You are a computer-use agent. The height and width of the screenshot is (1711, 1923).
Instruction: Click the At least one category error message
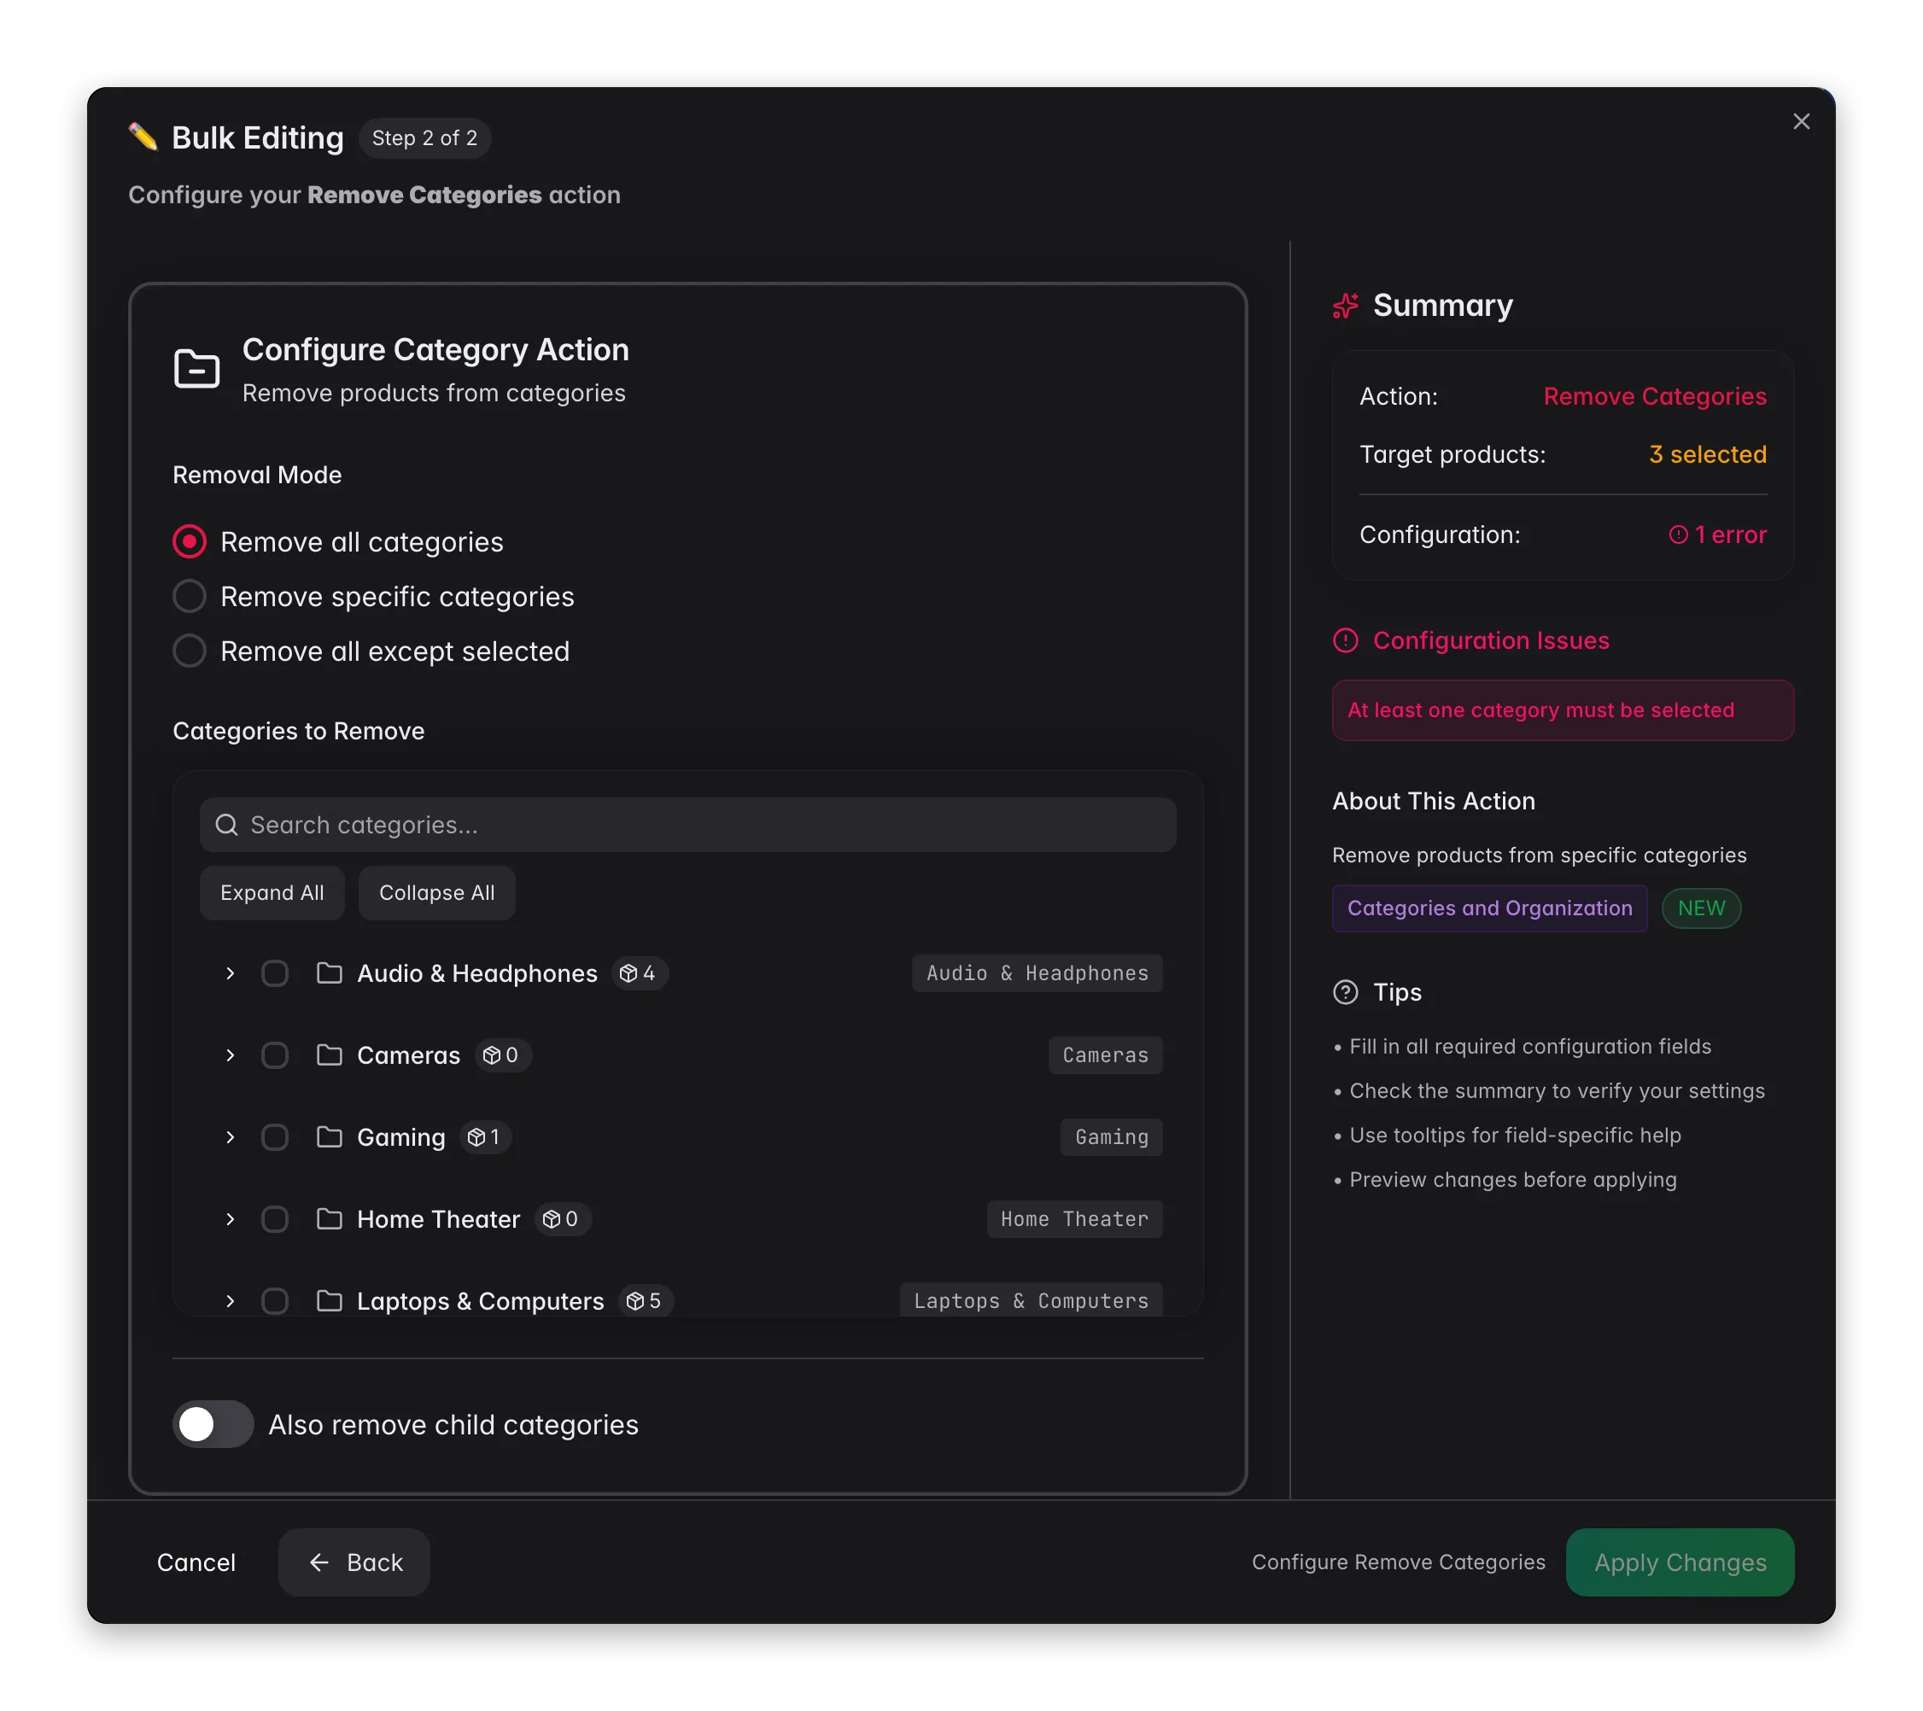pyautogui.click(x=1563, y=710)
